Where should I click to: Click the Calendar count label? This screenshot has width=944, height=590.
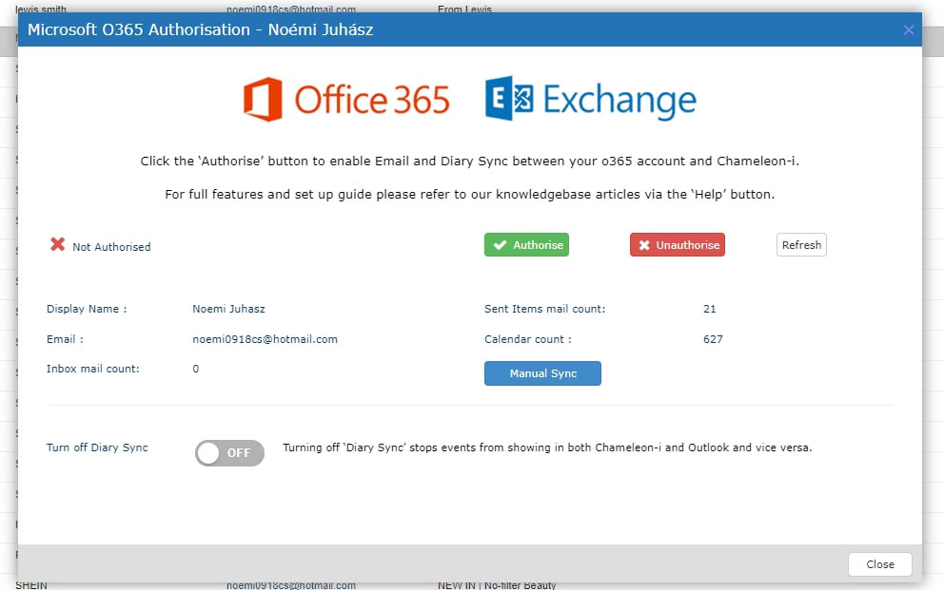(x=528, y=339)
